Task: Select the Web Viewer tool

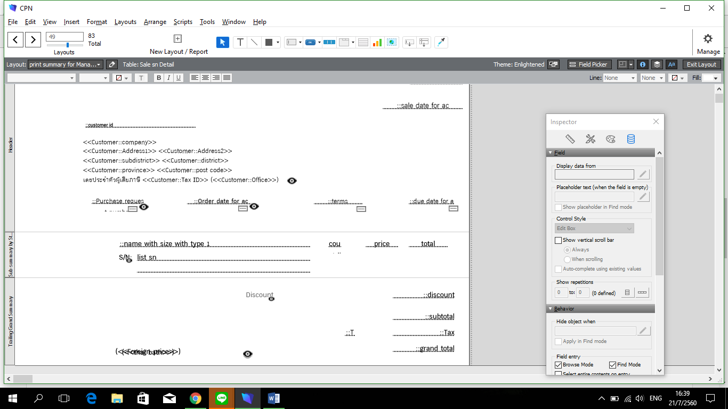Action: 392,42
